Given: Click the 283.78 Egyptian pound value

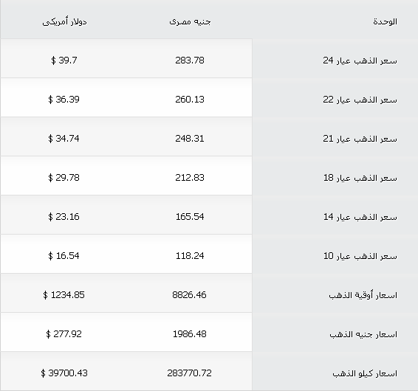Looking at the screenshot, I should pos(190,60).
